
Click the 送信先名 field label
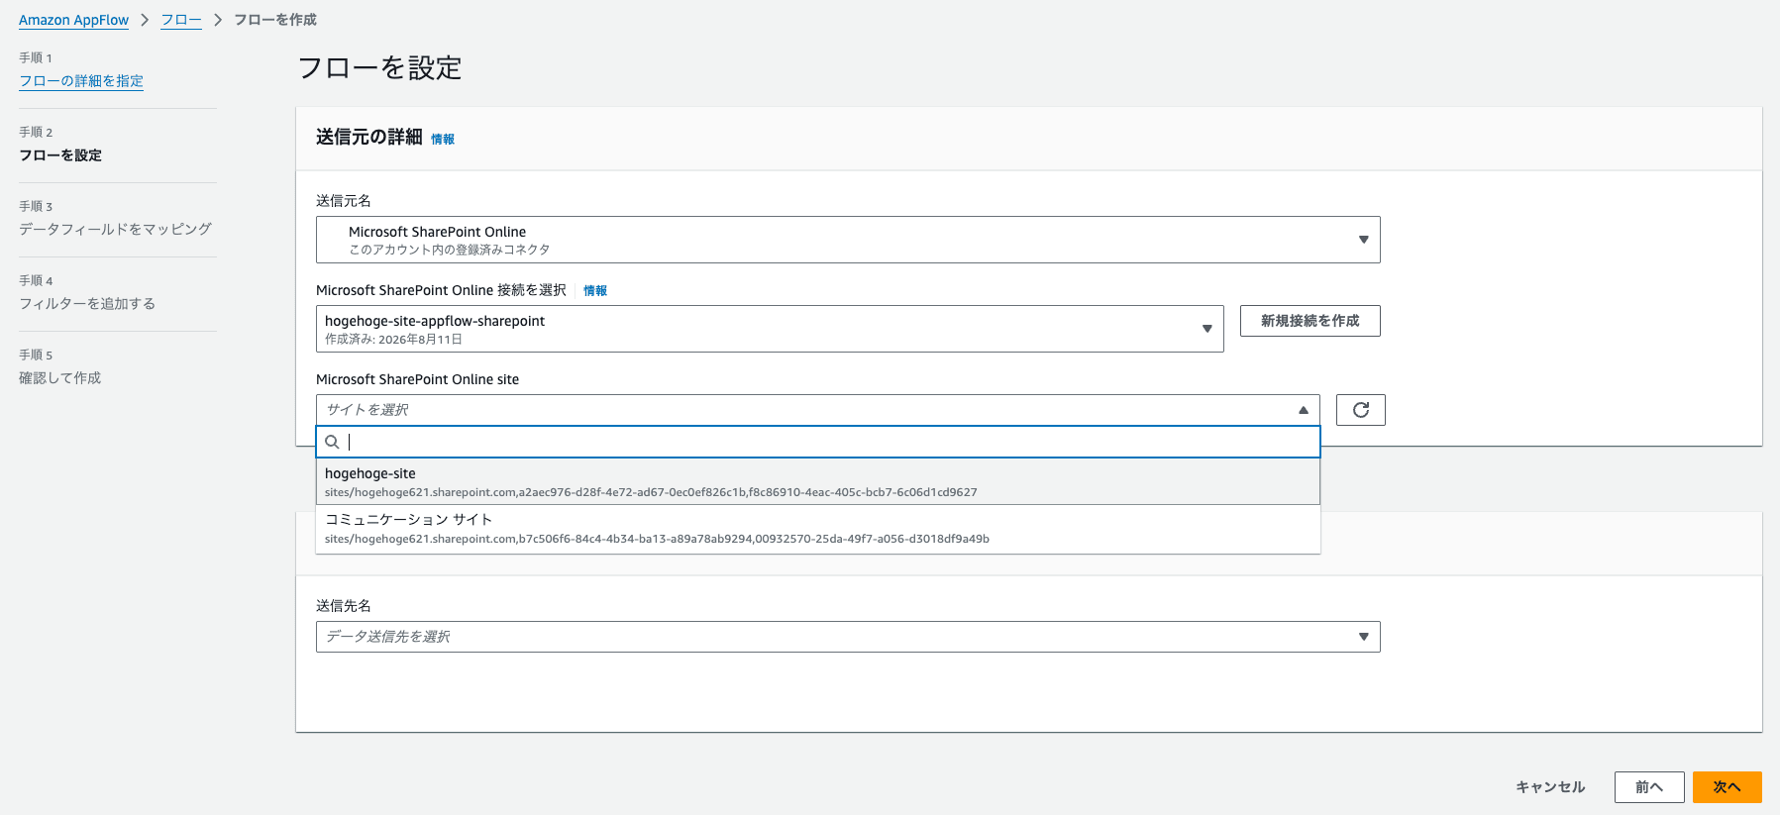point(344,606)
